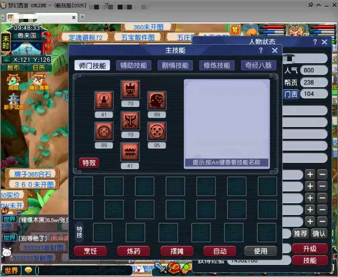Click the 使用 use button
338x277 pixels.
pos(261,251)
